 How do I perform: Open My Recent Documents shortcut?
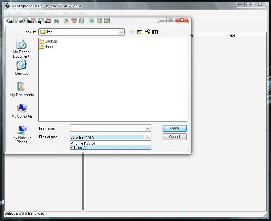click(22, 48)
